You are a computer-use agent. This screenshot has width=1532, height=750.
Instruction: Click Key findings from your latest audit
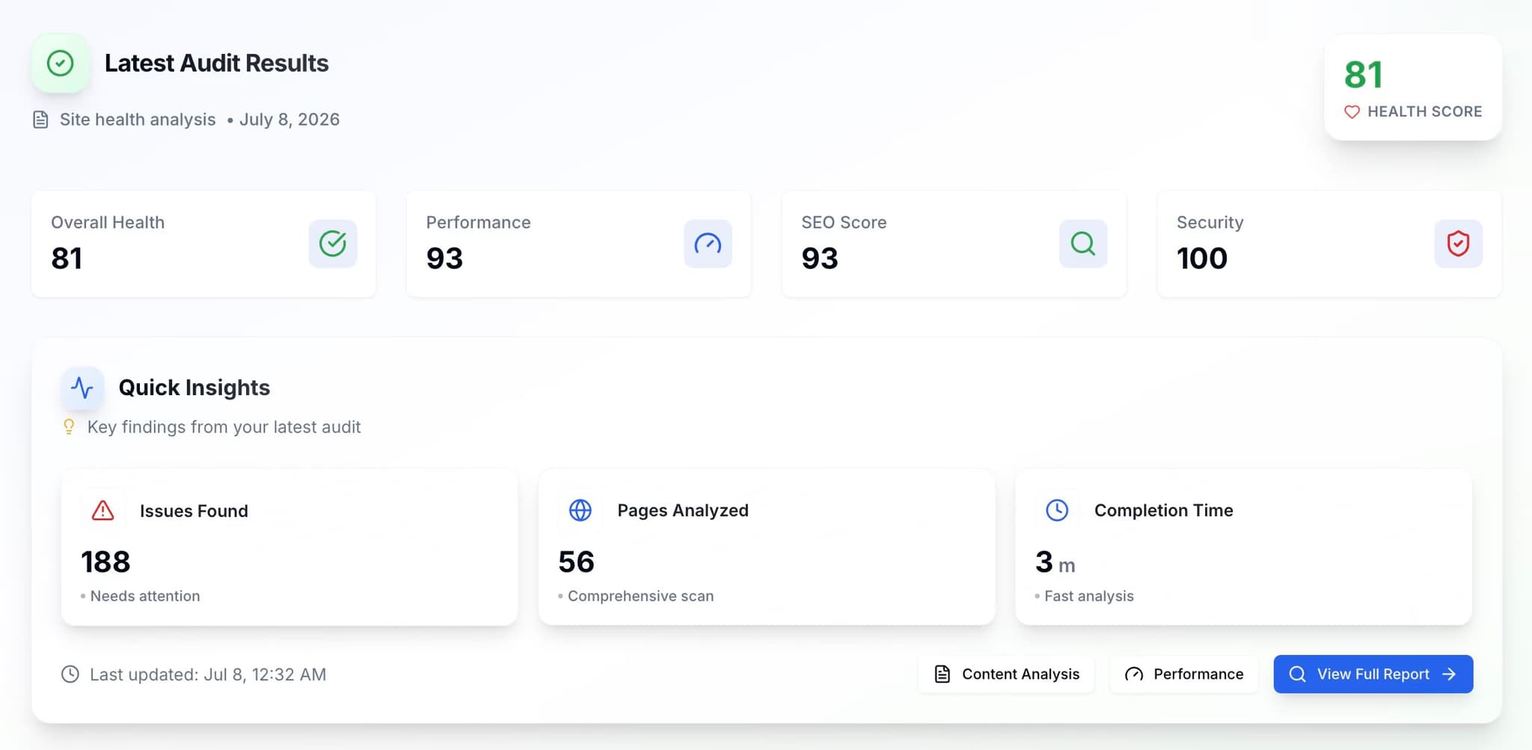224,427
